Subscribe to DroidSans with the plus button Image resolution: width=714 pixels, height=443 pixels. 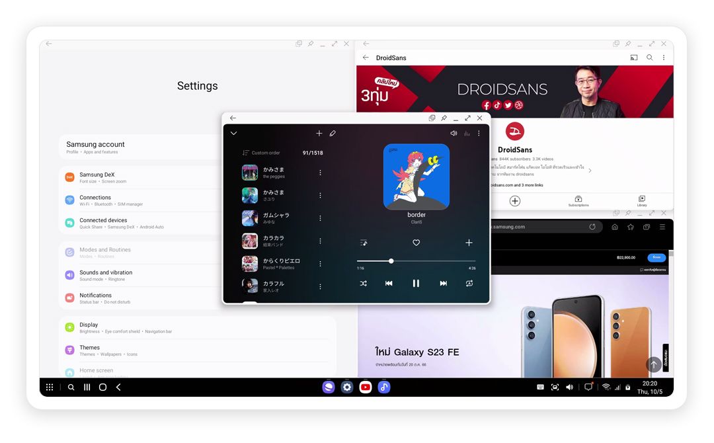pyautogui.click(x=515, y=200)
